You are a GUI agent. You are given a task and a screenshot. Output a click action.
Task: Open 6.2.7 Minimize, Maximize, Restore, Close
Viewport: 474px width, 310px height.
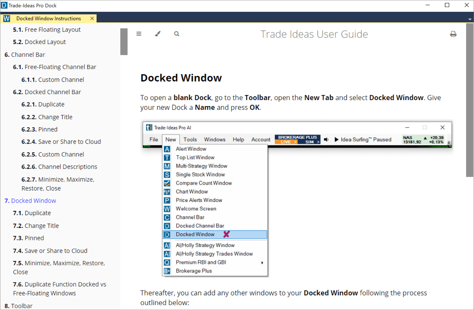[58, 184]
